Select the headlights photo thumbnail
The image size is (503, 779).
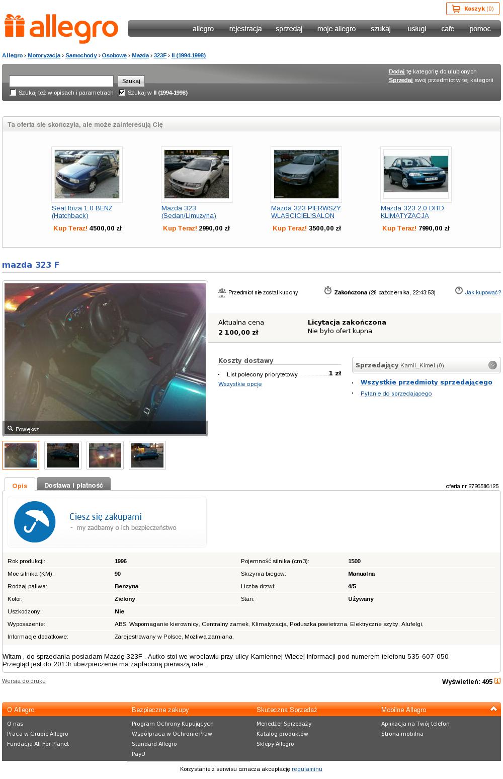pos(105,455)
